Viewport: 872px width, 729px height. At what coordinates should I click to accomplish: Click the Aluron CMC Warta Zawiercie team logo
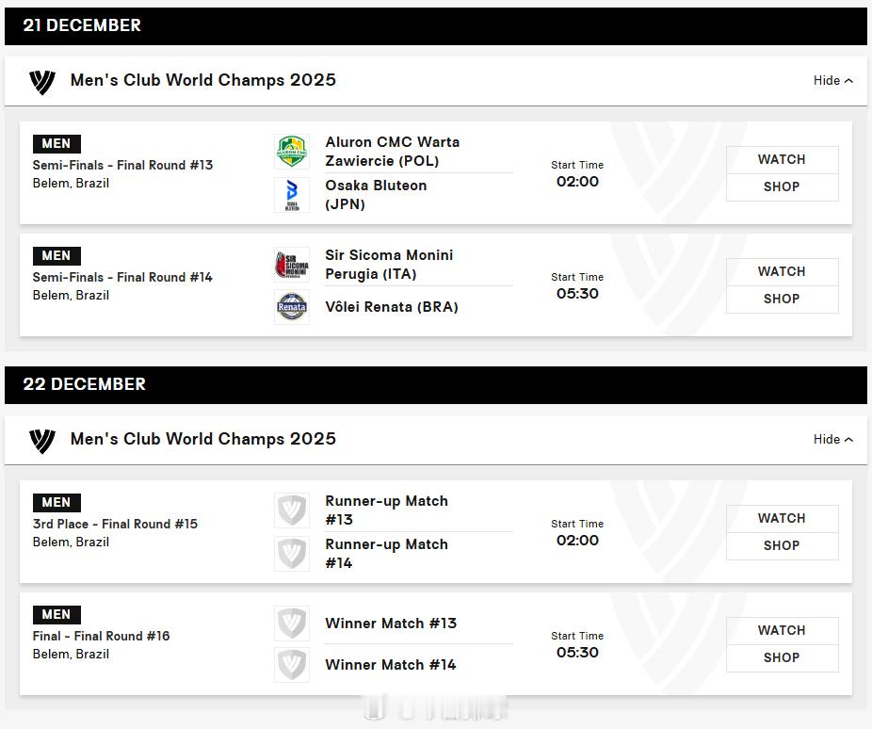(x=292, y=152)
